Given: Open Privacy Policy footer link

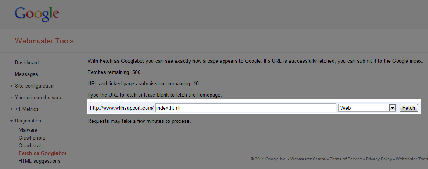Looking at the screenshot, I should click(378, 159).
